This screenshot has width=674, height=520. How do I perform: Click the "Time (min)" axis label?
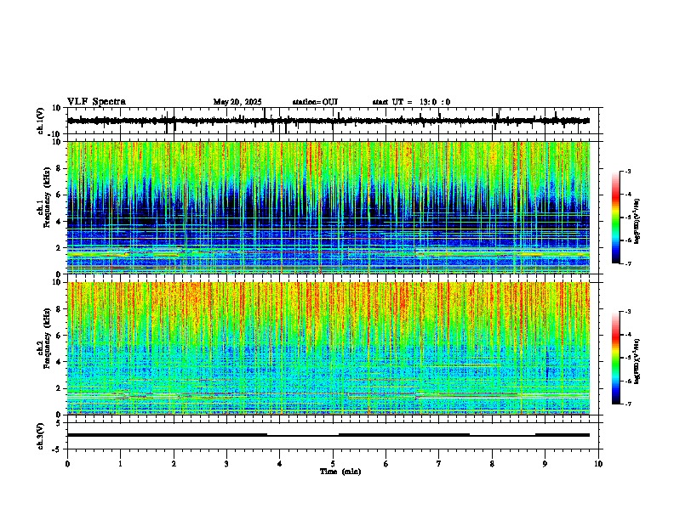(x=340, y=472)
